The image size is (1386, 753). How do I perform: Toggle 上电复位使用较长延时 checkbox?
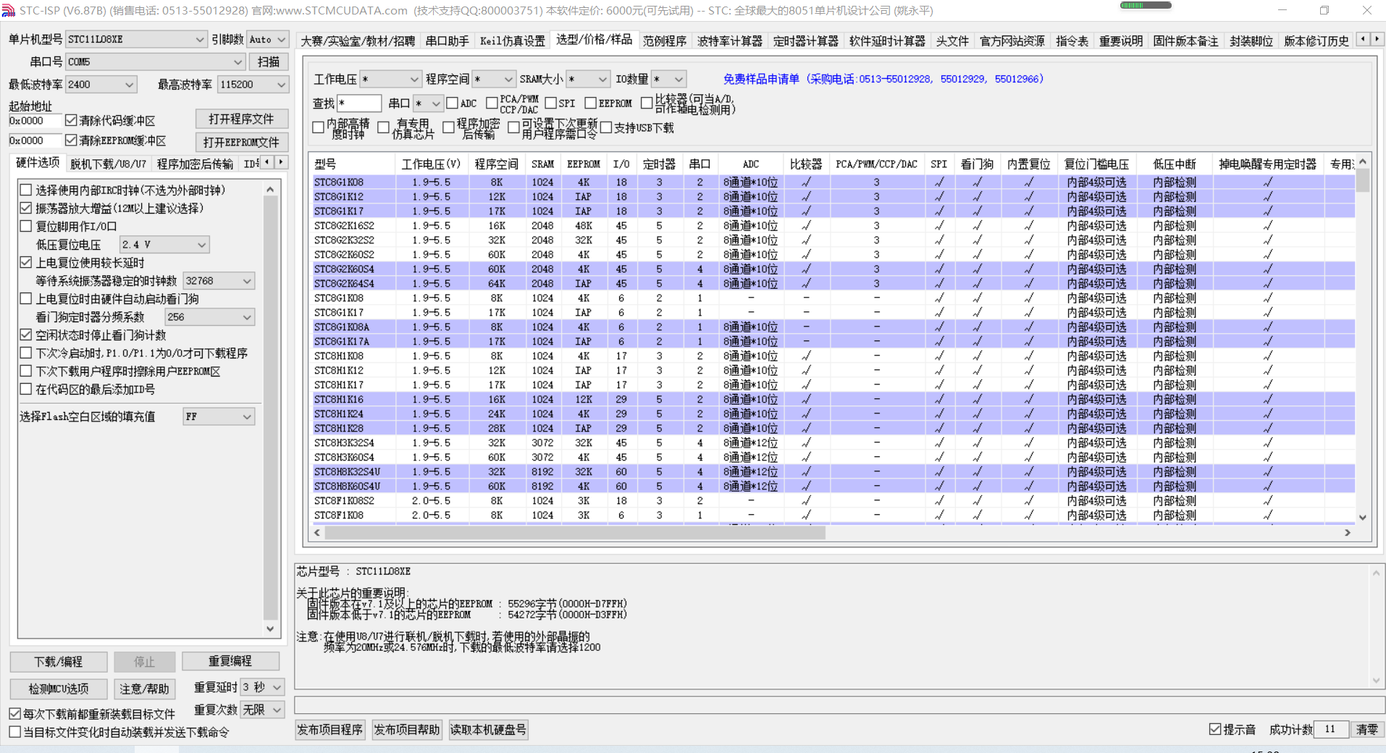click(x=26, y=262)
